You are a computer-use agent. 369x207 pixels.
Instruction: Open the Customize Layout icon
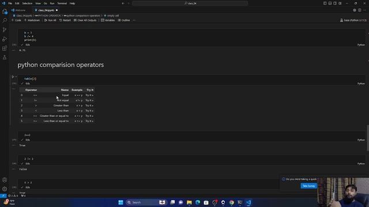340,3
